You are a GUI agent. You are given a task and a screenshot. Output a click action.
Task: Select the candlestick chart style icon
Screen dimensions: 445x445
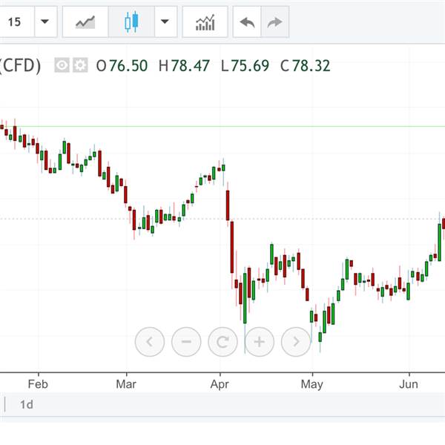pos(131,22)
